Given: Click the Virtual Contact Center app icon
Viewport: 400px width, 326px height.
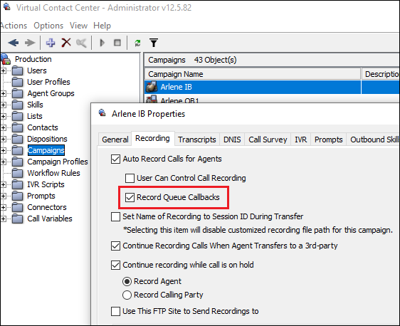Looking at the screenshot, I should [7, 6].
